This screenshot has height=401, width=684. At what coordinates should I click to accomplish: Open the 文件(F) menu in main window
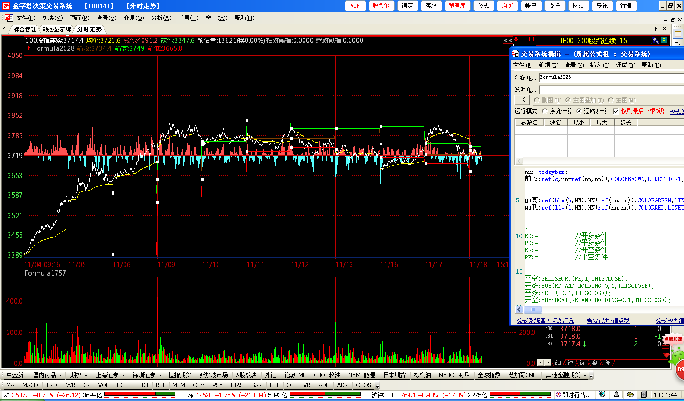pos(26,18)
